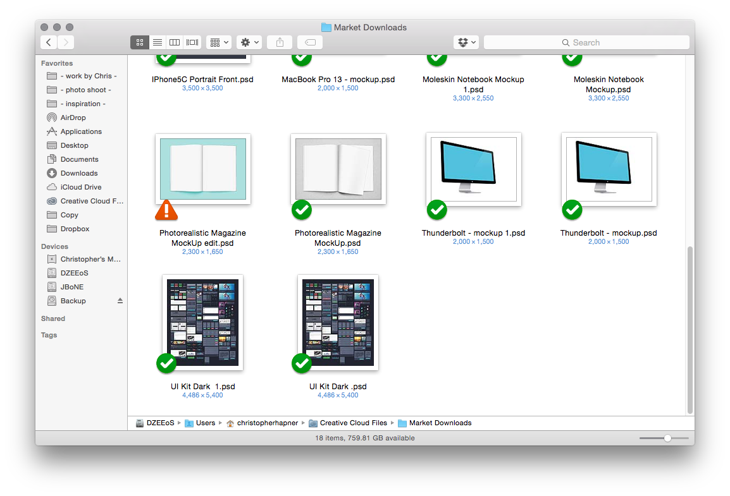
Task: Click the IPhone5C Portrait Front.psd file name
Action: tap(202, 80)
